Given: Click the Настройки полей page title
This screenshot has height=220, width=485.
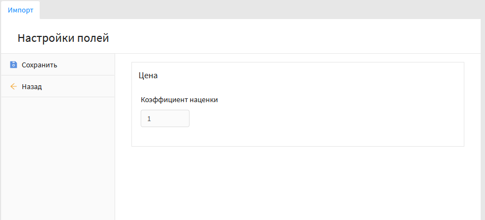Looking at the screenshot, I should click(64, 38).
